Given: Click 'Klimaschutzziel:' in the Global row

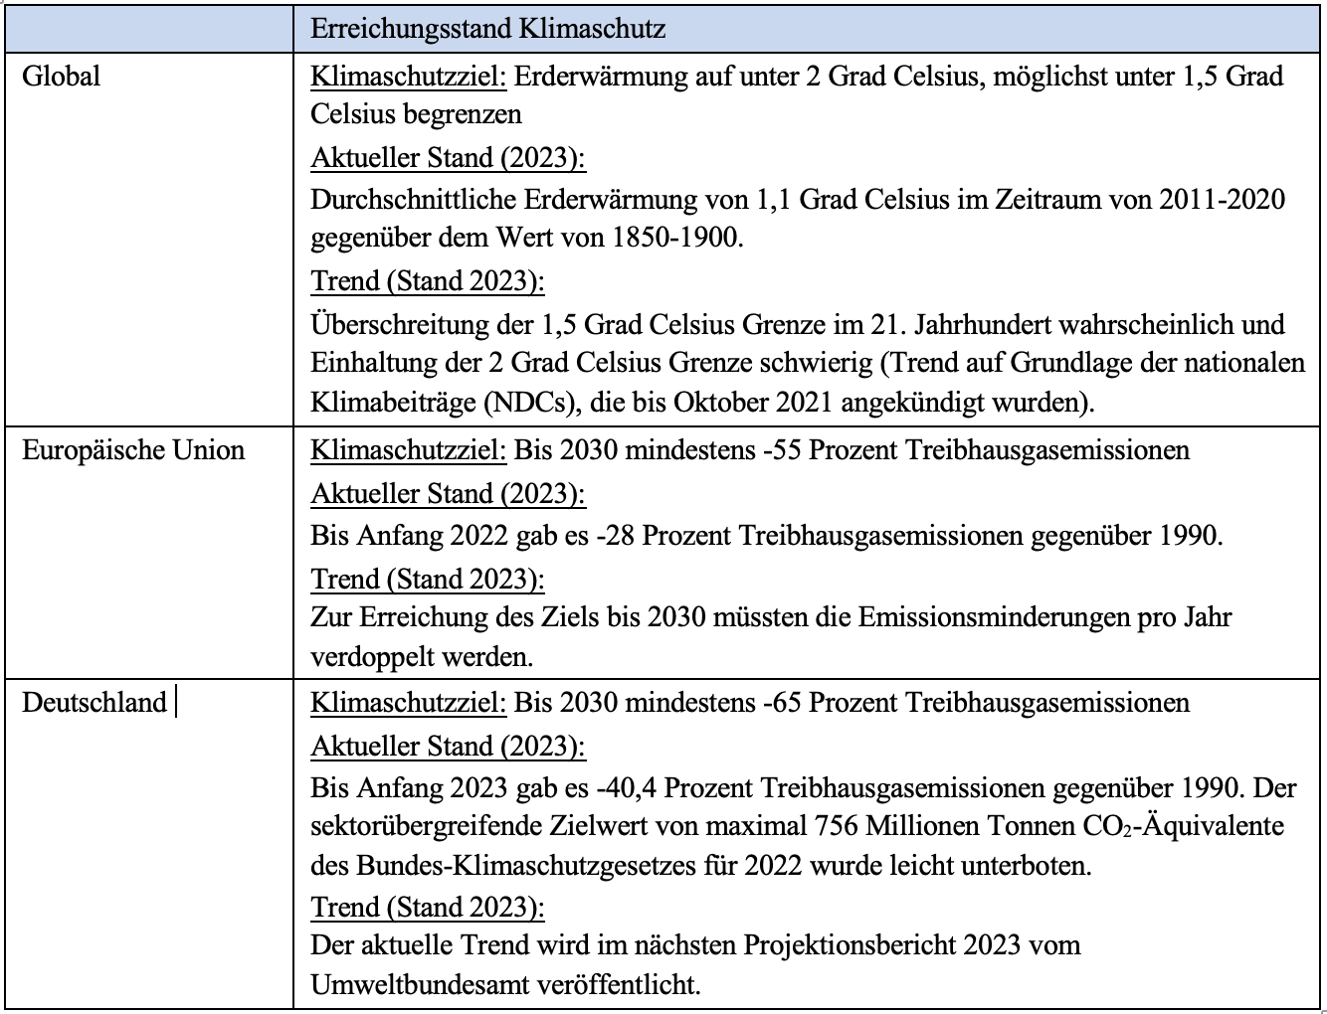Looking at the screenshot, I should [409, 77].
